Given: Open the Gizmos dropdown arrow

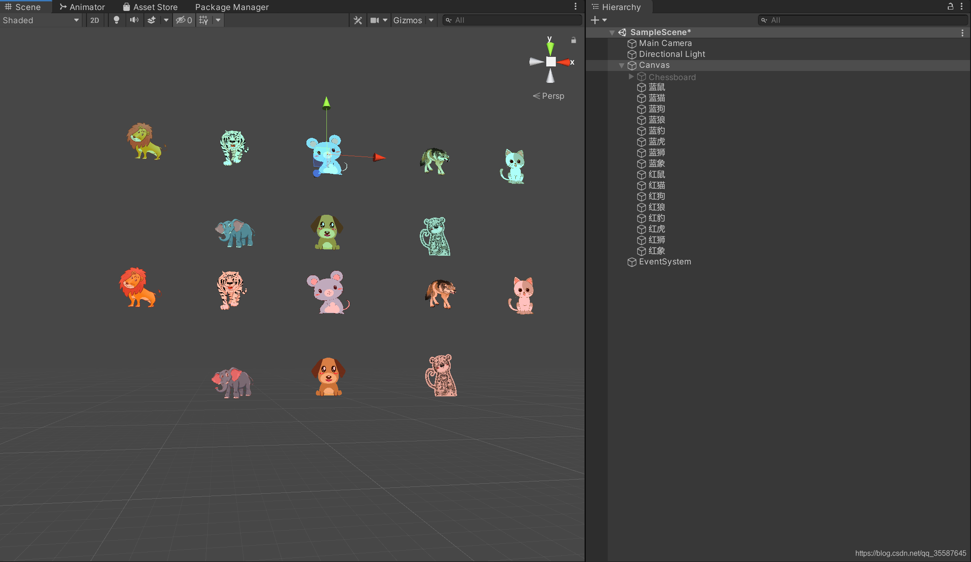Looking at the screenshot, I should coord(431,20).
